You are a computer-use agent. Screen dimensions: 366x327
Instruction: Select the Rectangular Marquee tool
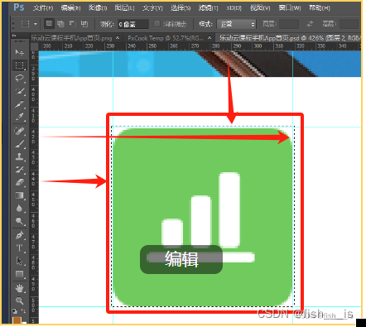click(19, 65)
